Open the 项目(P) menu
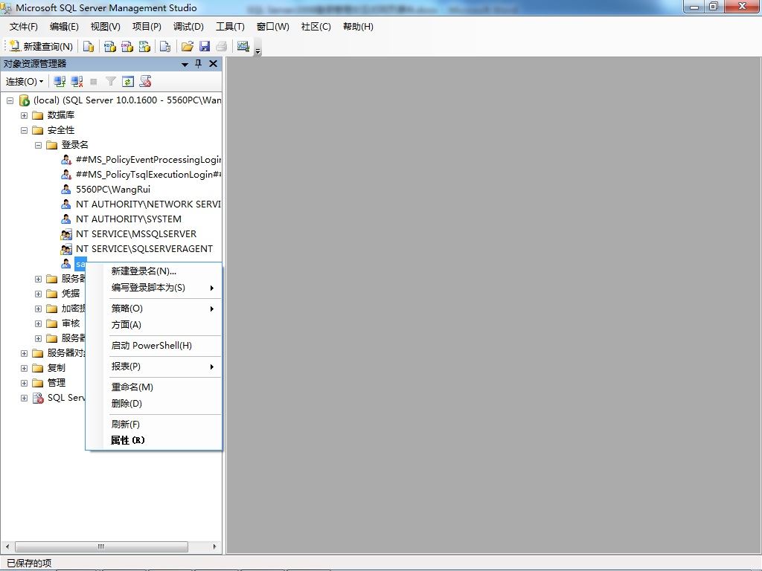Screen dimensions: 762x571 pyautogui.click(x=147, y=27)
